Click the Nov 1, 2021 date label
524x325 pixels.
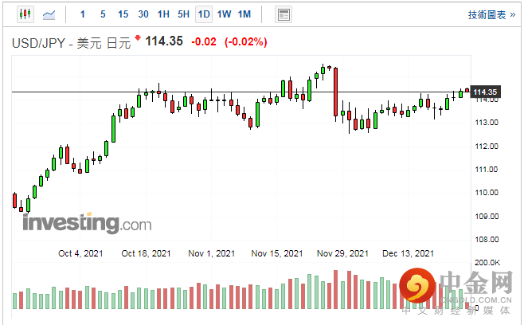point(212,253)
